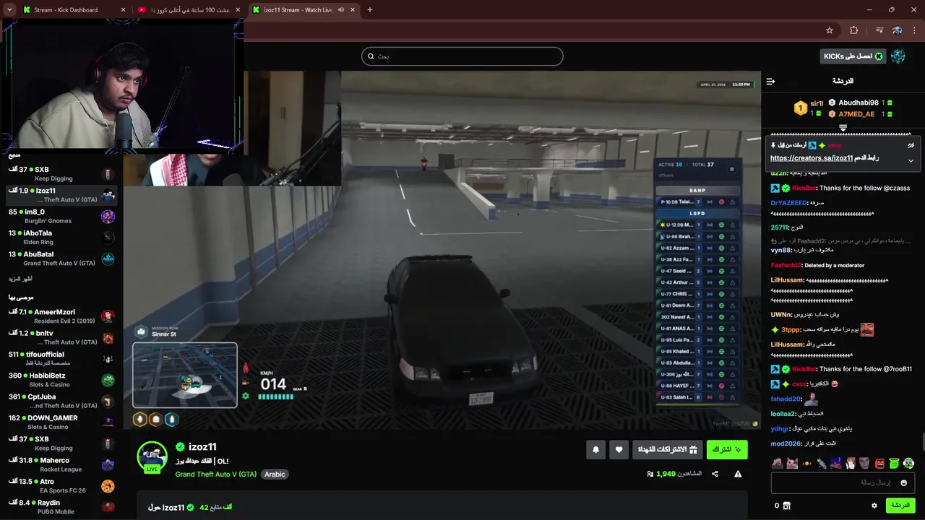Click the mod2026 username in chat

coord(785,443)
